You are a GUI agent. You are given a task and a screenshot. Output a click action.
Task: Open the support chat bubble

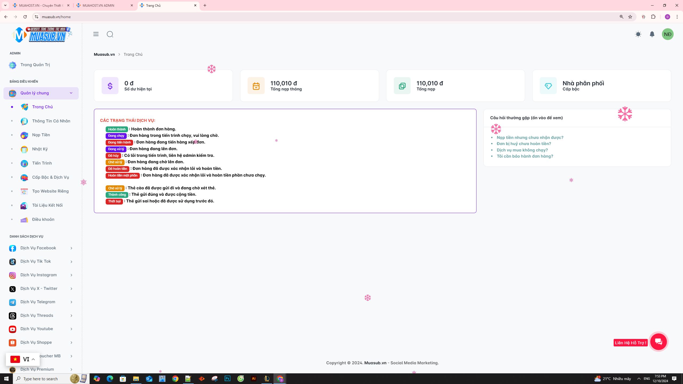(658, 342)
